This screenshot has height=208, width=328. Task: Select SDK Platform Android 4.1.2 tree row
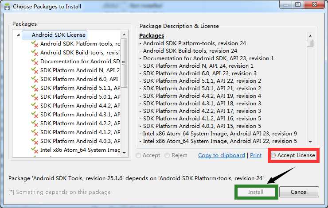pos(80,132)
